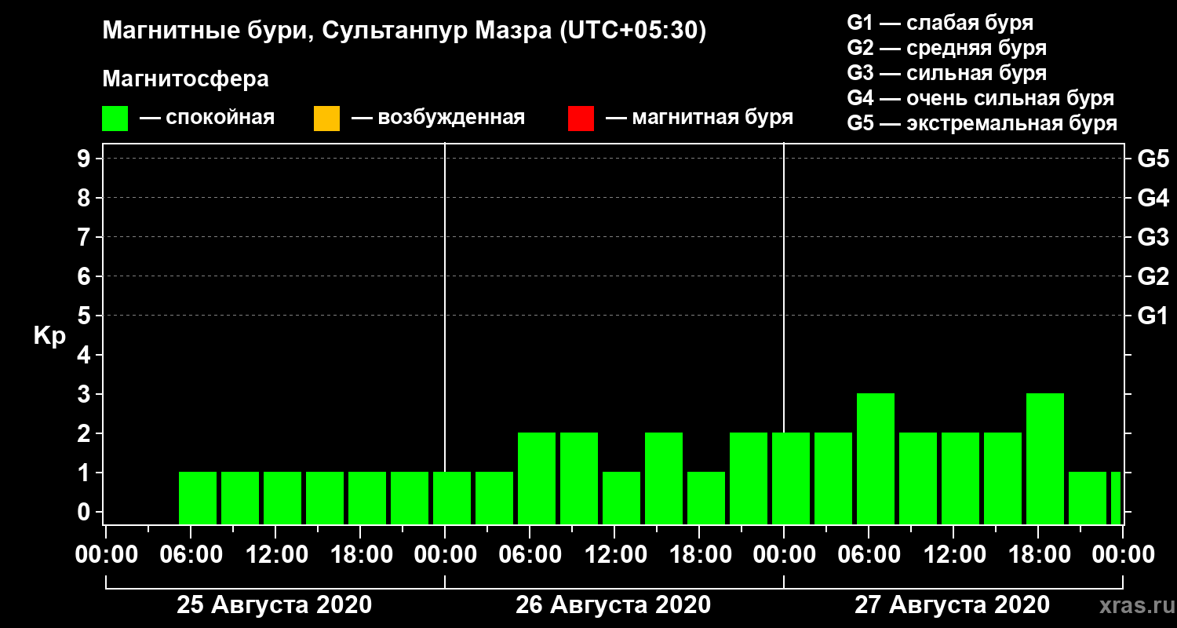Click the '18:00' time label under 26 August
The width and height of the screenshot is (1177, 628).
[699, 555]
